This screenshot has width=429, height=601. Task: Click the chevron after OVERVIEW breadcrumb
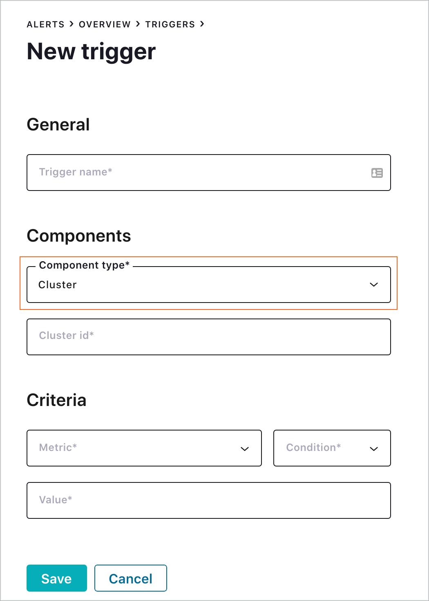click(138, 24)
